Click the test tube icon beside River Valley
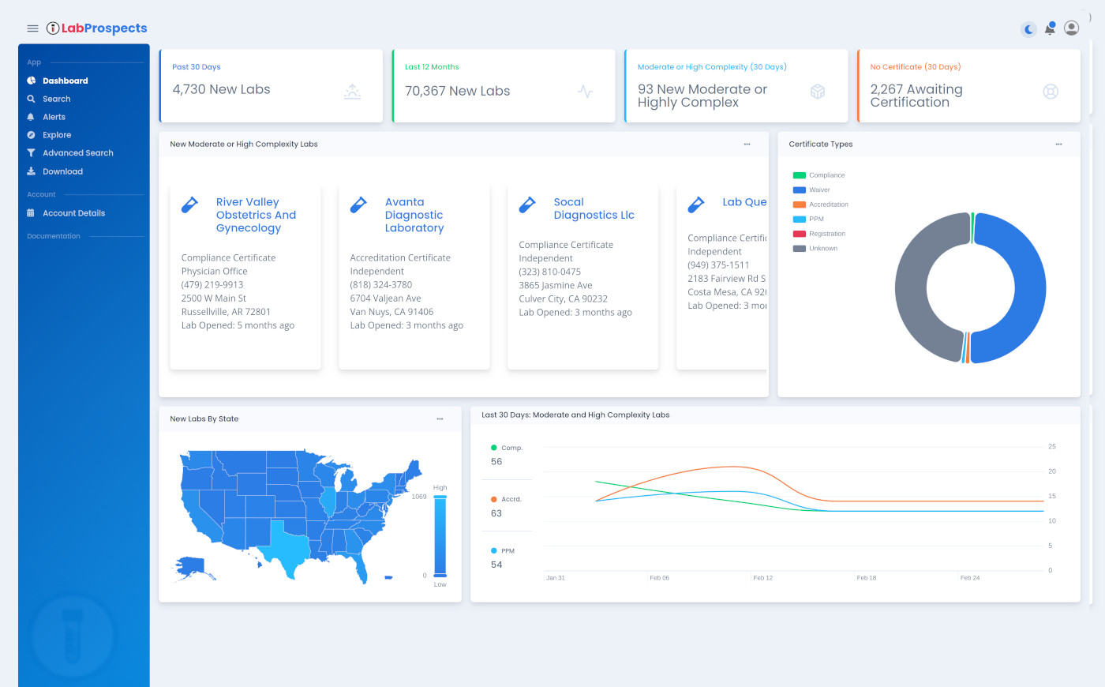The width and height of the screenshot is (1105, 687). (x=189, y=205)
